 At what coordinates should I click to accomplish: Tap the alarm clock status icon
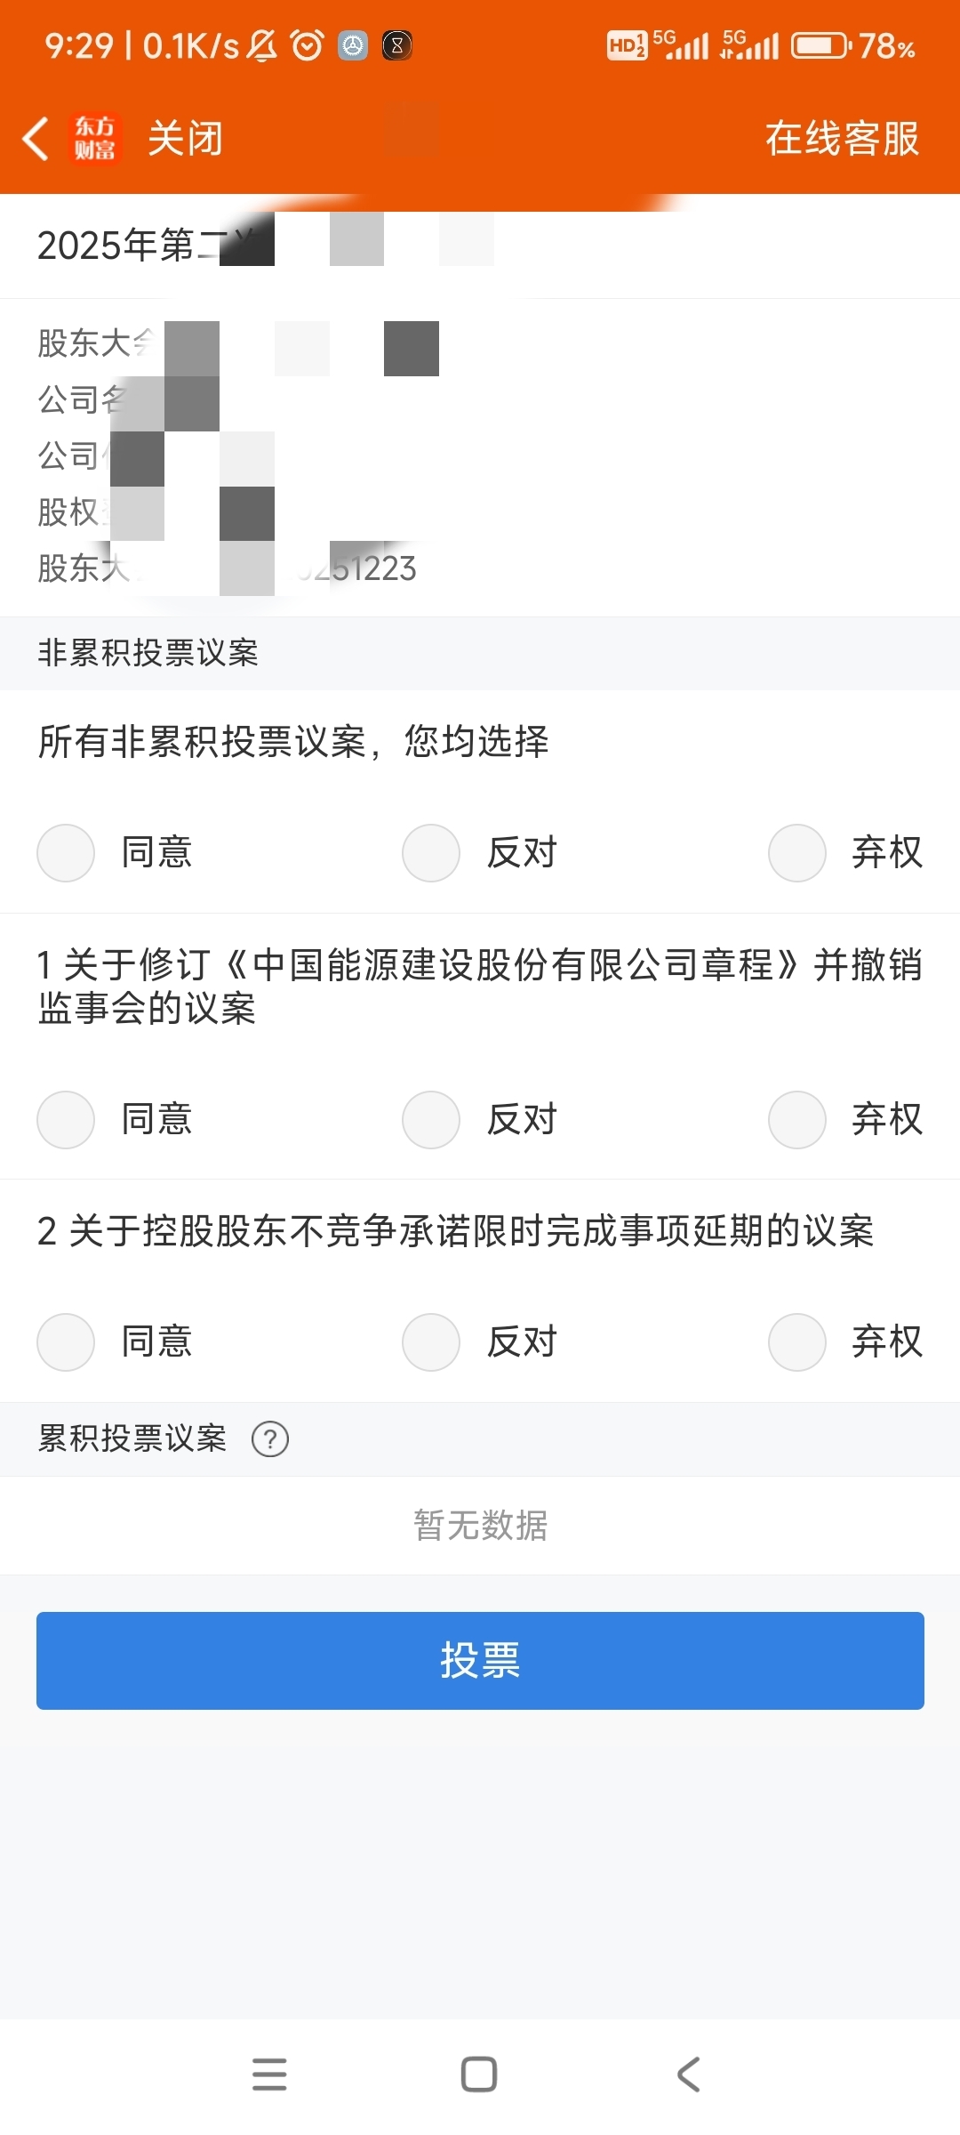308,44
